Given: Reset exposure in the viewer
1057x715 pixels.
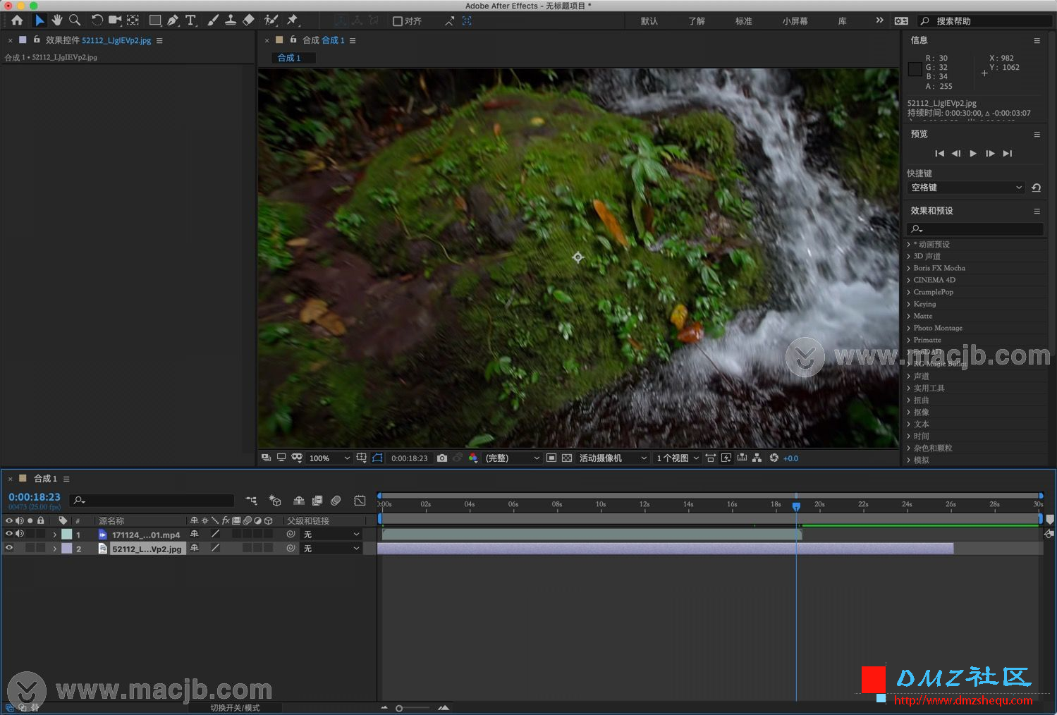Looking at the screenshot, I should click(774, 458).
